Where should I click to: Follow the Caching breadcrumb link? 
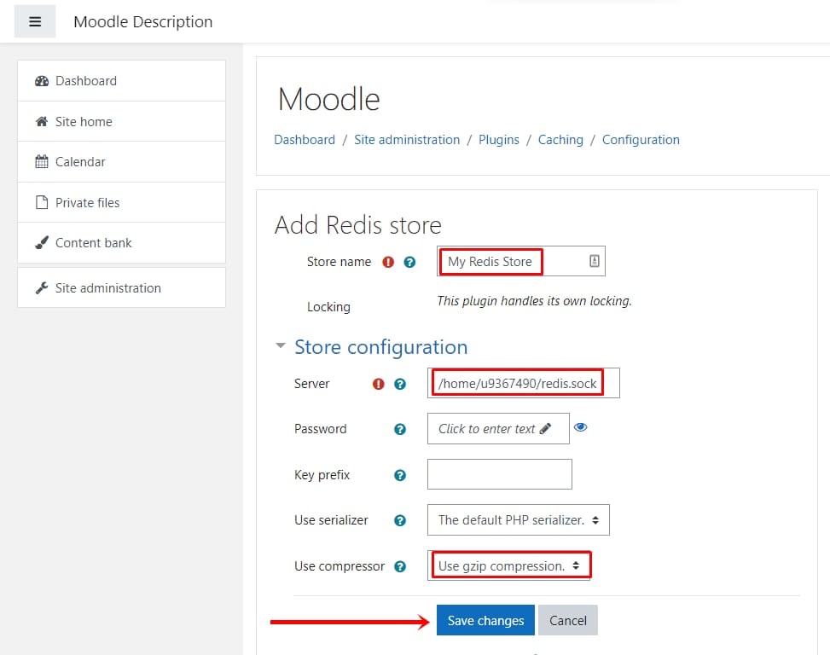tap(560, 140)
